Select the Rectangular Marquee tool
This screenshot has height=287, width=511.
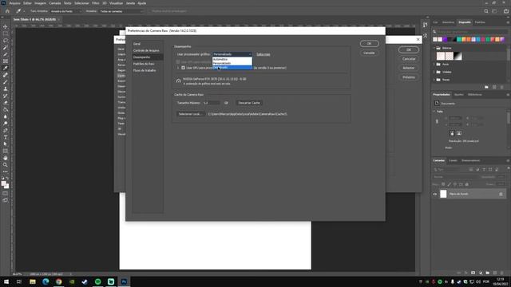tap(6, 33)
